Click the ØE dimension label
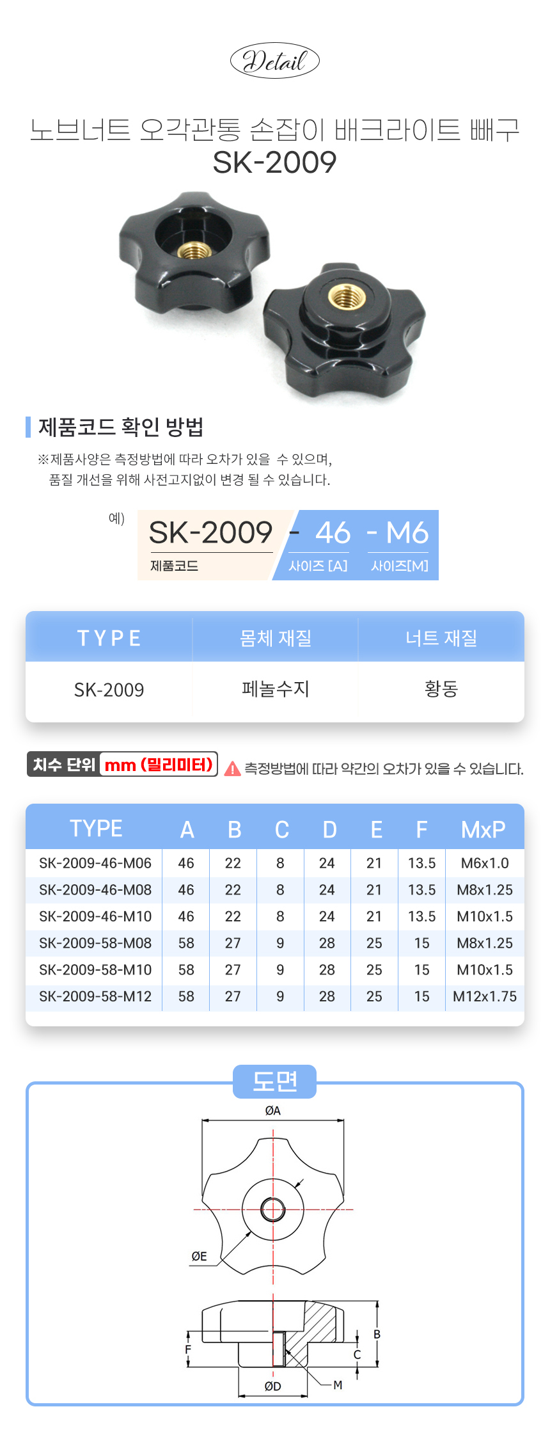 [200, 1256]
